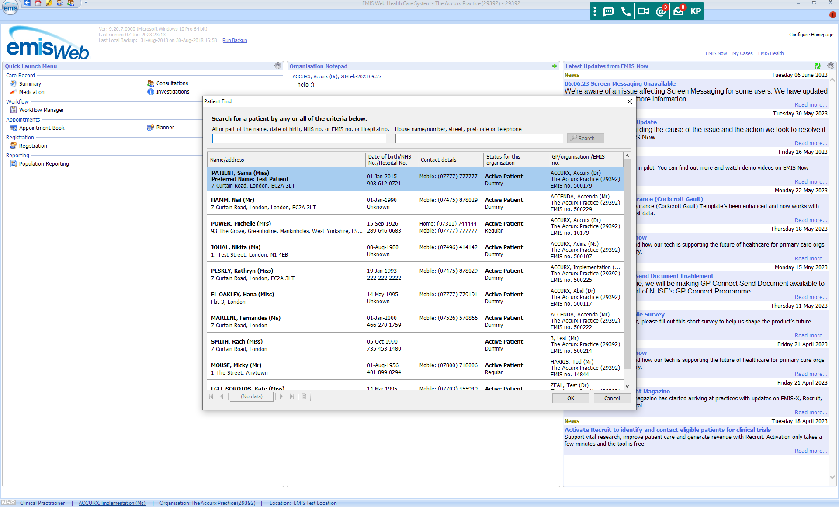The image size is (839, 507).
Task: Click the Run Backup link
Action: (235, 40)
